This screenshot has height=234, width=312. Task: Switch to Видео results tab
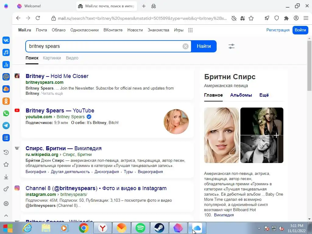coord(72,58)
